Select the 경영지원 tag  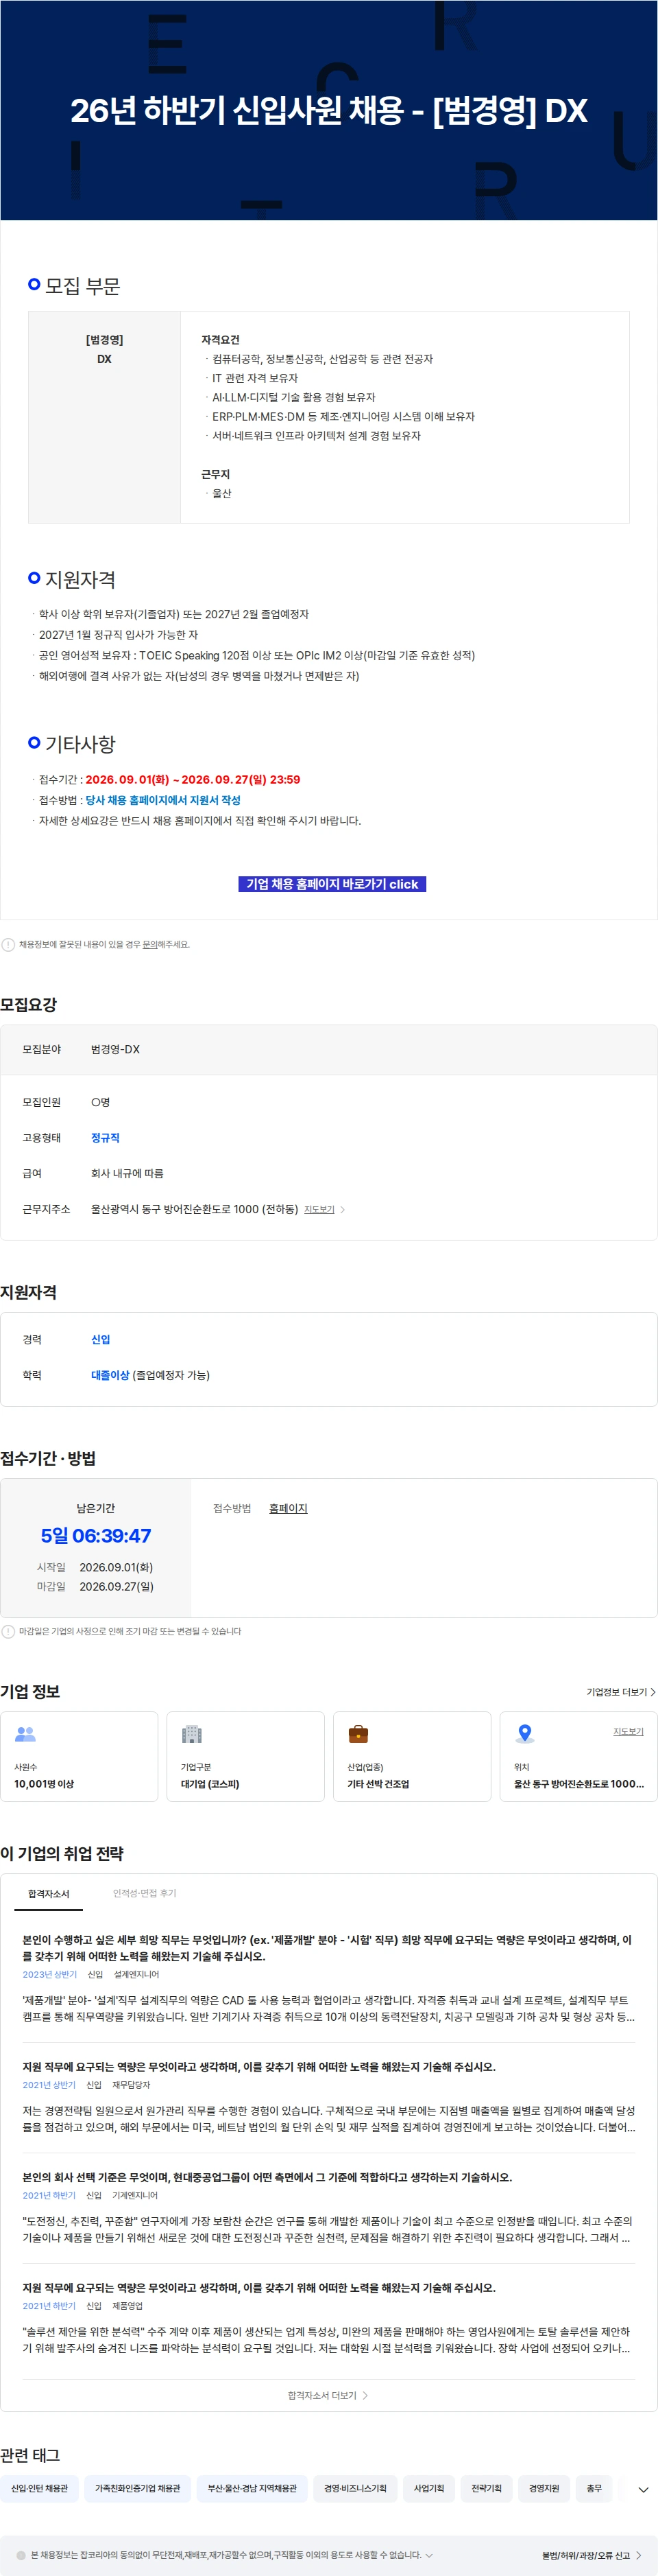pos(544,2488)
